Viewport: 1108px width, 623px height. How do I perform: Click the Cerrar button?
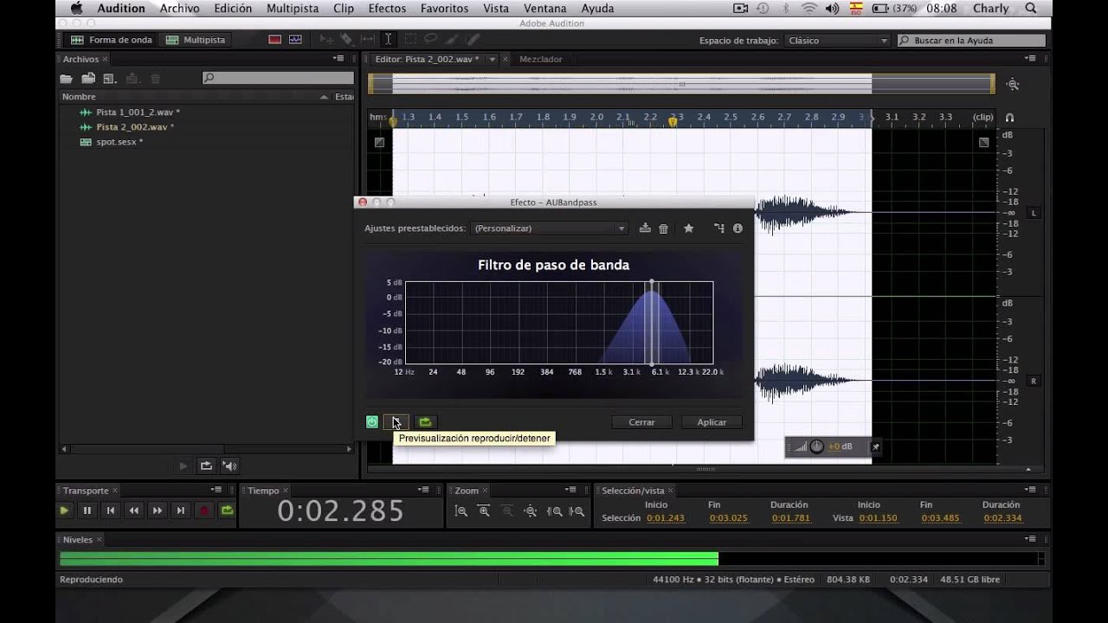[x=641, y=422]
